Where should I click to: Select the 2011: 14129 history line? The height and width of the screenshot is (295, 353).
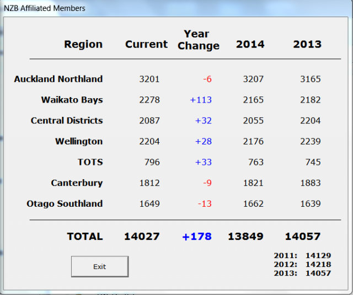302,256
